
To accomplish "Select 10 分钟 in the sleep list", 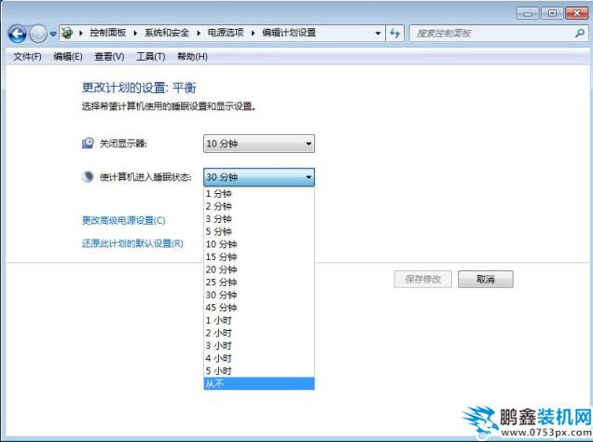I will tap(259, 244).
